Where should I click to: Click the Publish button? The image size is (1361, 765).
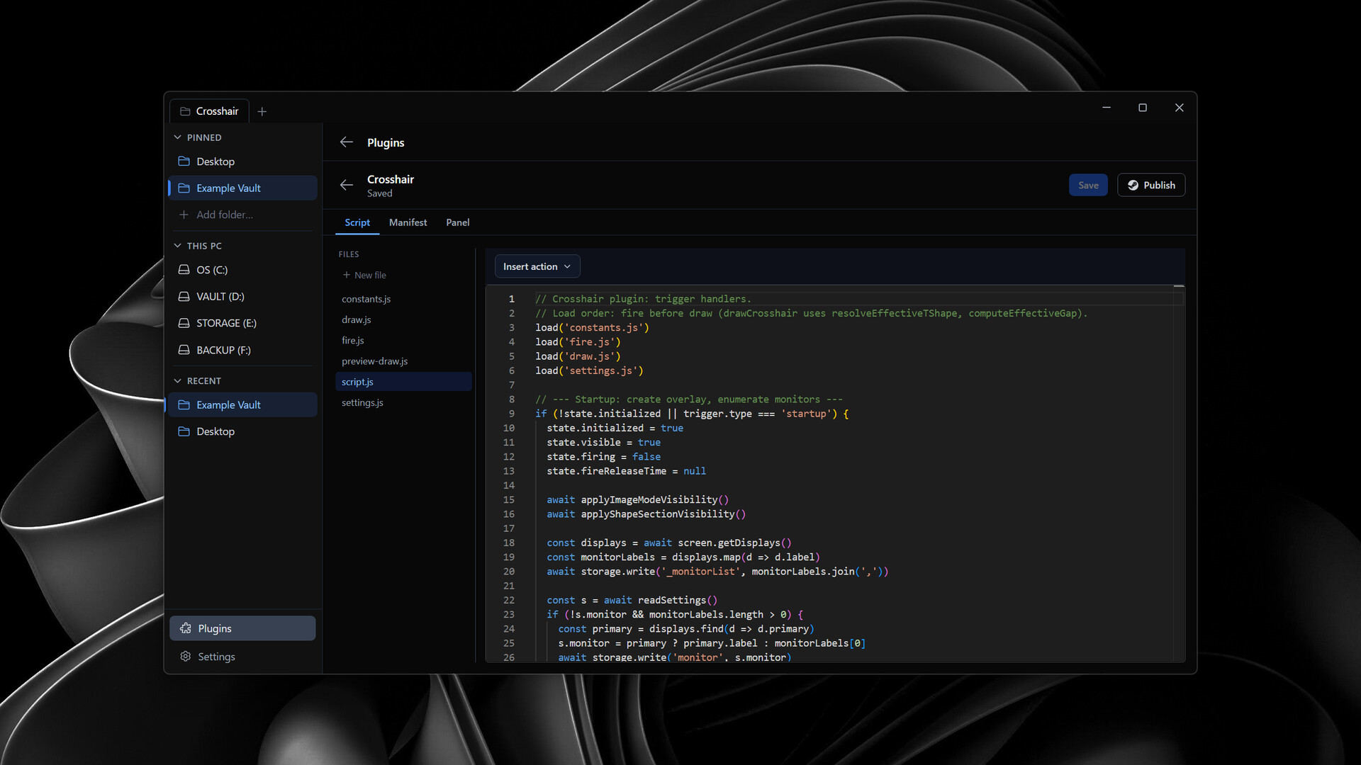point(1150,185)
